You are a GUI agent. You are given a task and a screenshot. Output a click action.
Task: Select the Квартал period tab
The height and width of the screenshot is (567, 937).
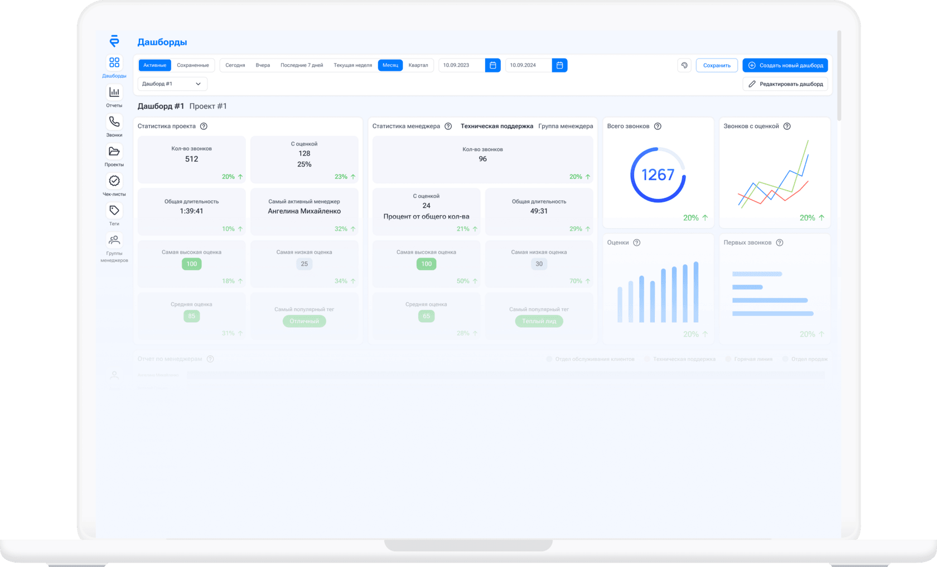coord(418,65)
